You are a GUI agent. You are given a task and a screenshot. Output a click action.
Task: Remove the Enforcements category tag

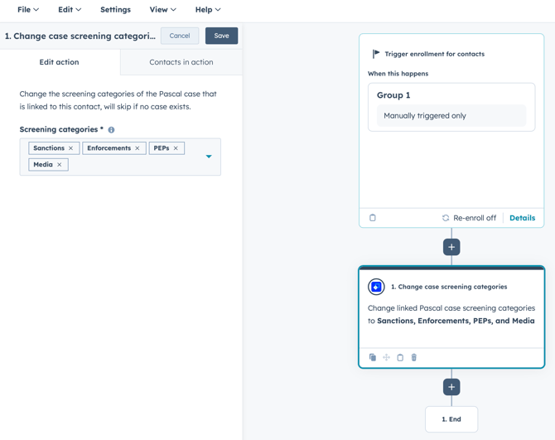138,148
